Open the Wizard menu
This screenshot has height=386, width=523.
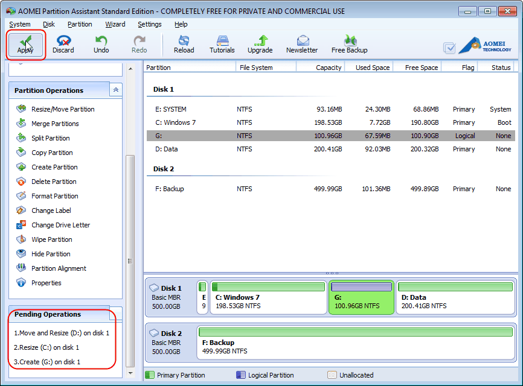click(x=115, y=24)
